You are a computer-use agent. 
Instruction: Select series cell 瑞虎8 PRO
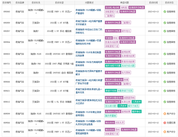click(x=36, y=64)
